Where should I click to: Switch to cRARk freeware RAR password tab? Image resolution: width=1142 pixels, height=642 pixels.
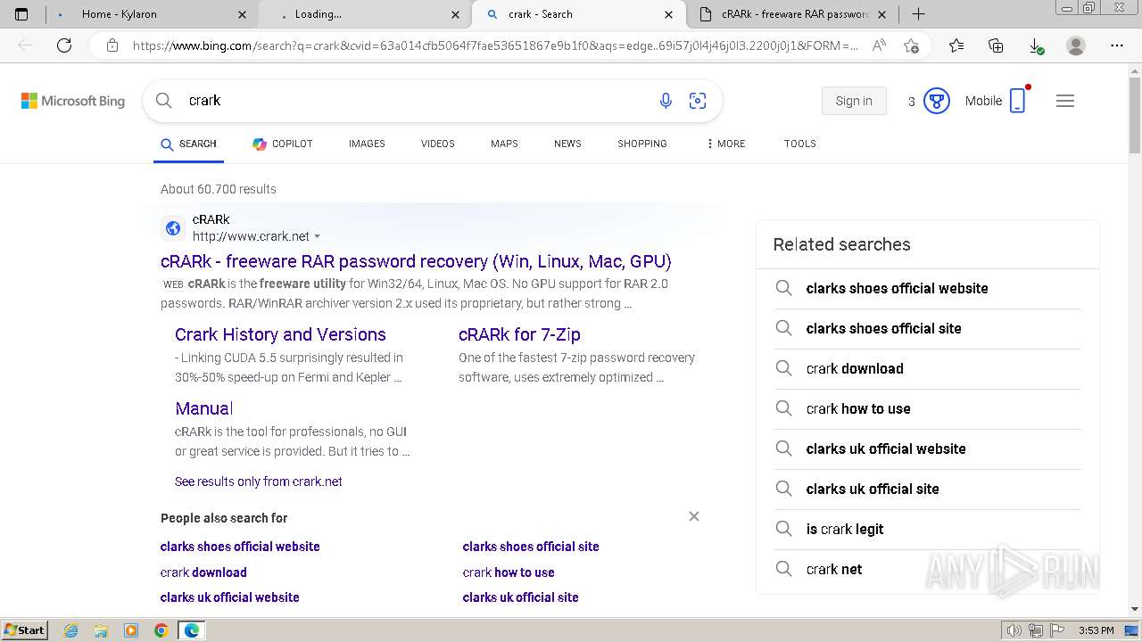click(792, 14)
